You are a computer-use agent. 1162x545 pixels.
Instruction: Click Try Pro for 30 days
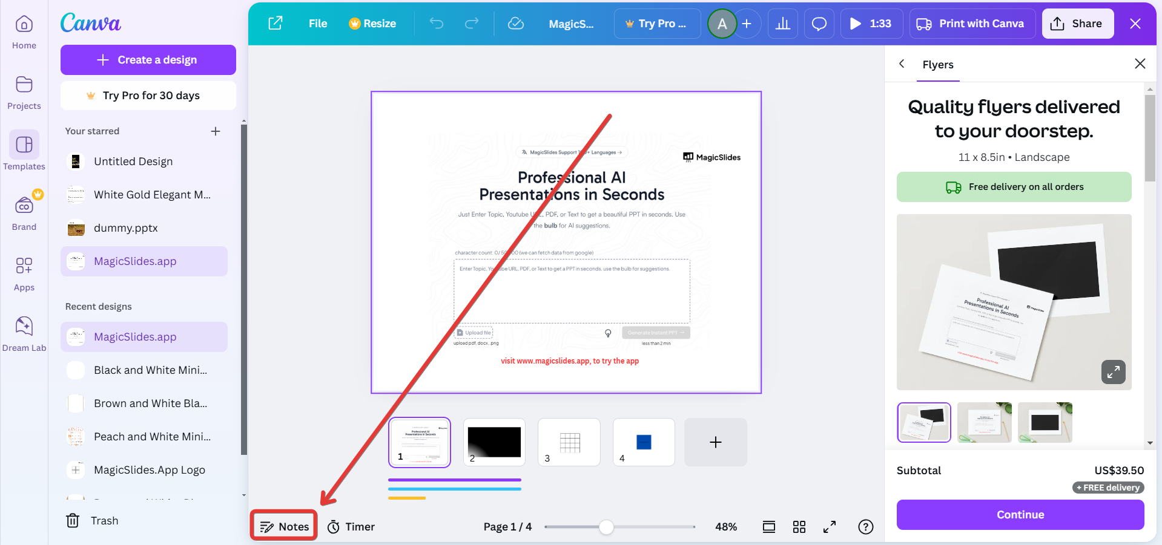(x=148, y=96)
